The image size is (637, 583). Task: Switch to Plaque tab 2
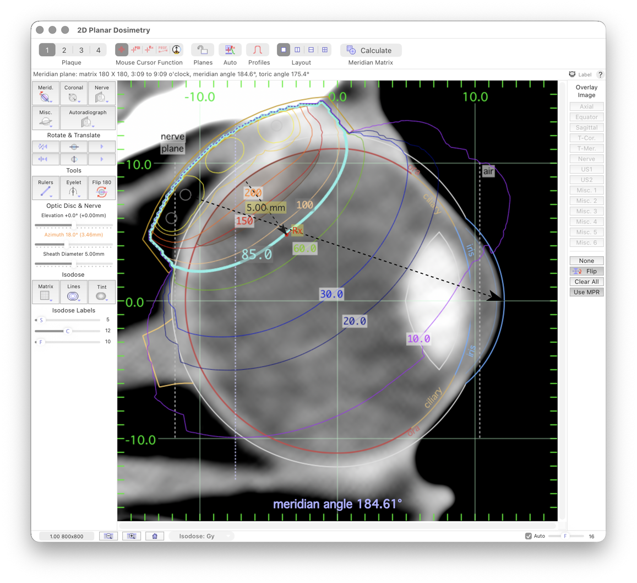pos(64,50)
